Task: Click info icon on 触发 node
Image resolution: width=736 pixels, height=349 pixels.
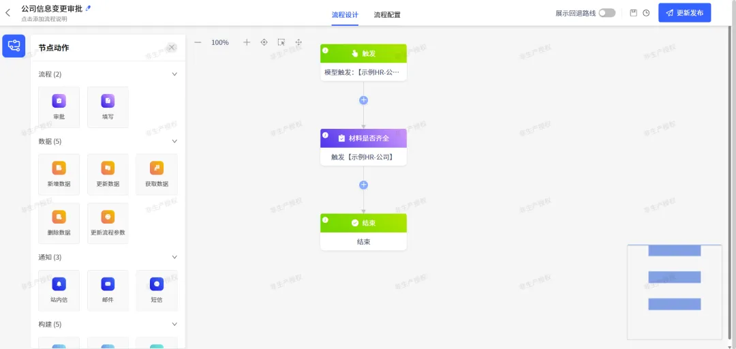Action: click(x=325, y=50)
